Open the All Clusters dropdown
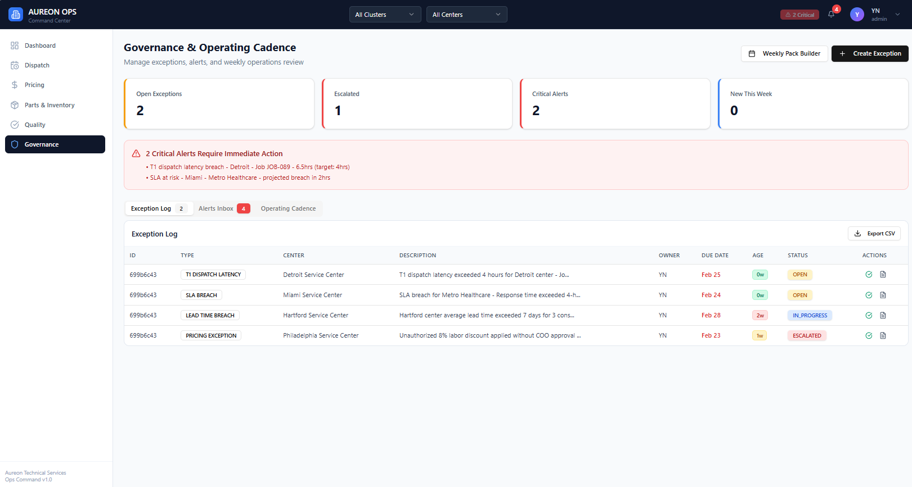The image size is (912, 487). (x=385, y=15)
